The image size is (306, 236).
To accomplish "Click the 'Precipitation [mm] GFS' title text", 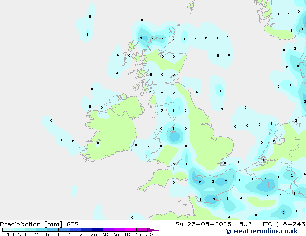I will 39,224.
